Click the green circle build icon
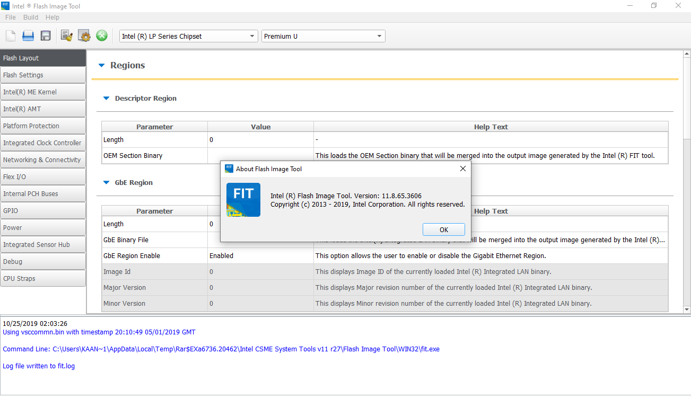691x407 pixels. [102, 36]
